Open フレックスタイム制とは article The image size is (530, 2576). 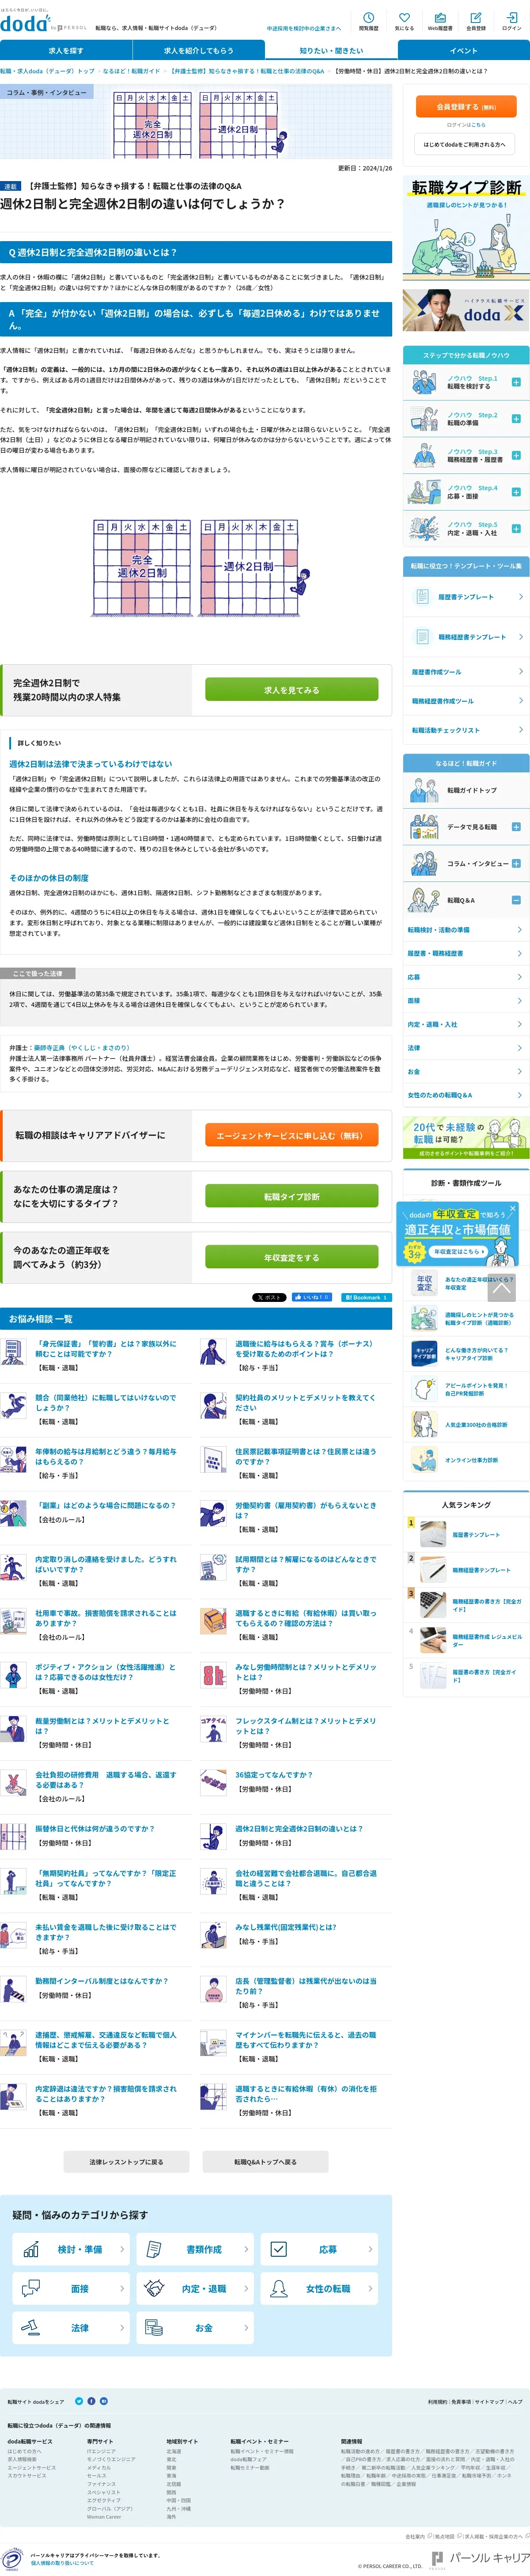306,1725
